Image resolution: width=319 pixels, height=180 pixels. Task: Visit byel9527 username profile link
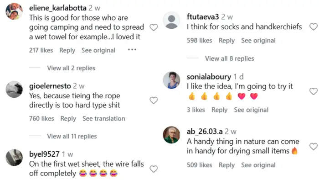click(44, 154)
